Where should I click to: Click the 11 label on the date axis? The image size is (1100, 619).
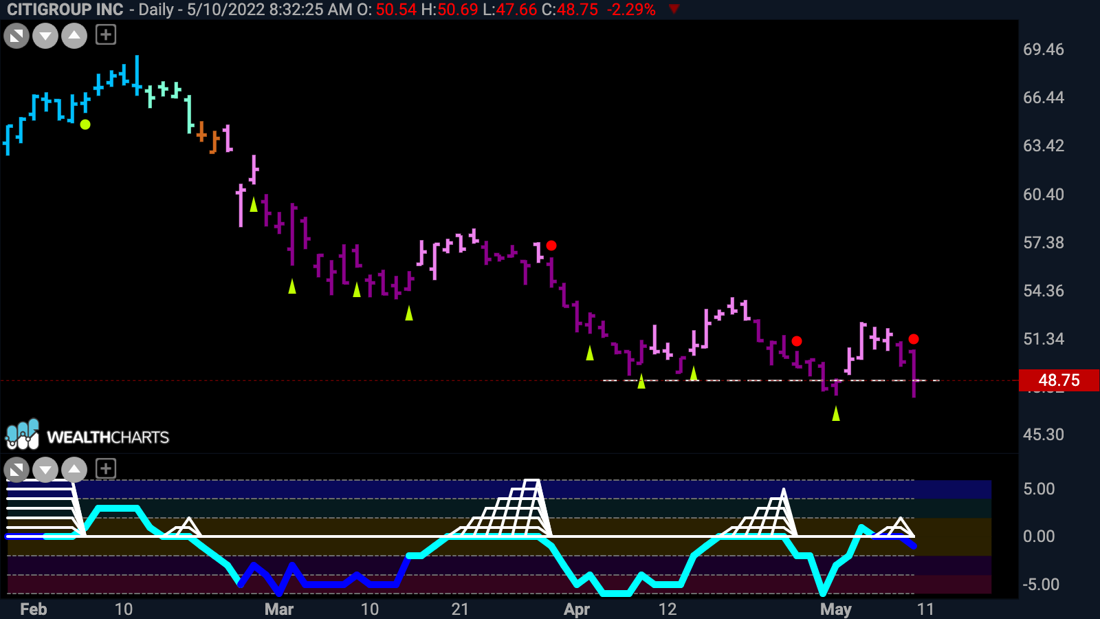[926, 609]
